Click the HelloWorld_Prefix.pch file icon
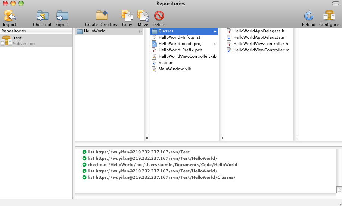 tap(154, 50)
